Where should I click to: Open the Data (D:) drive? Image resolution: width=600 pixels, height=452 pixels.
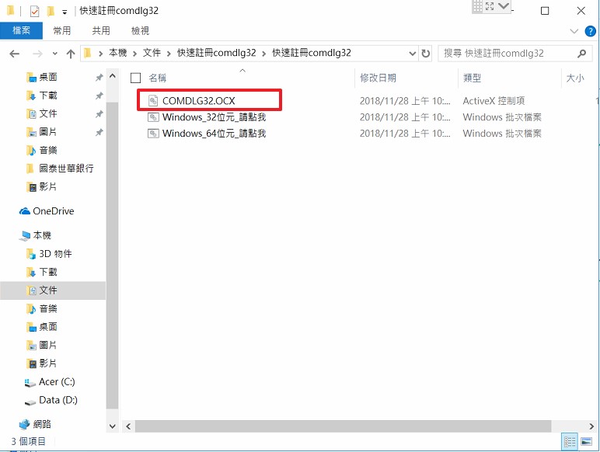click(58, 400)
